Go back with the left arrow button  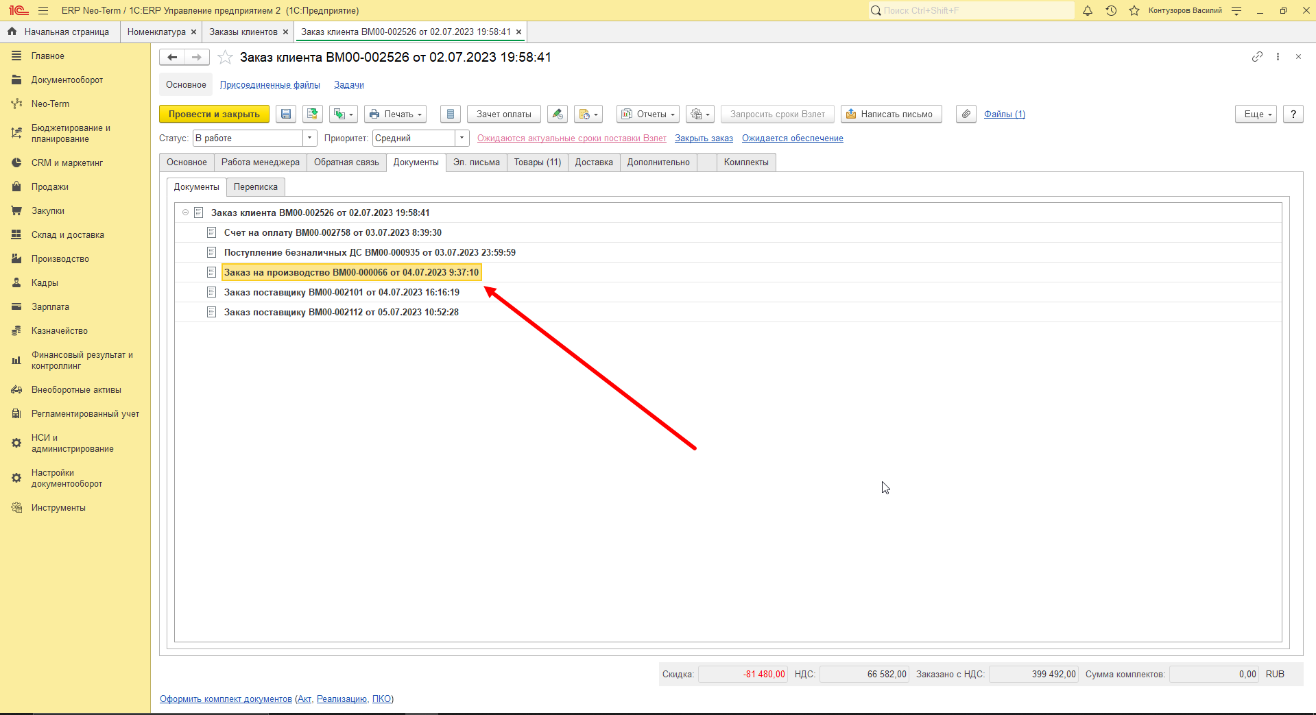(172, 58)
